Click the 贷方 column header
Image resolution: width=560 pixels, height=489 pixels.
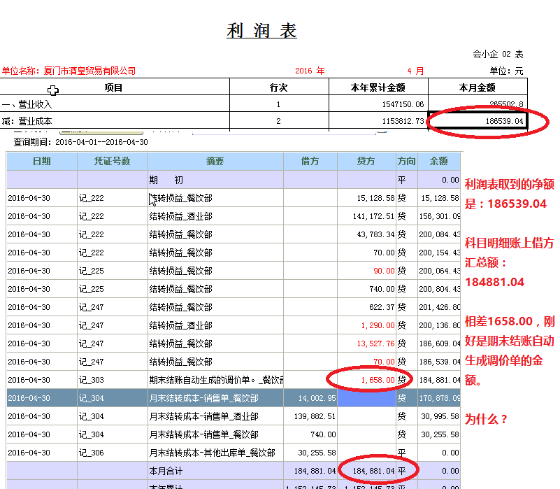366,161
